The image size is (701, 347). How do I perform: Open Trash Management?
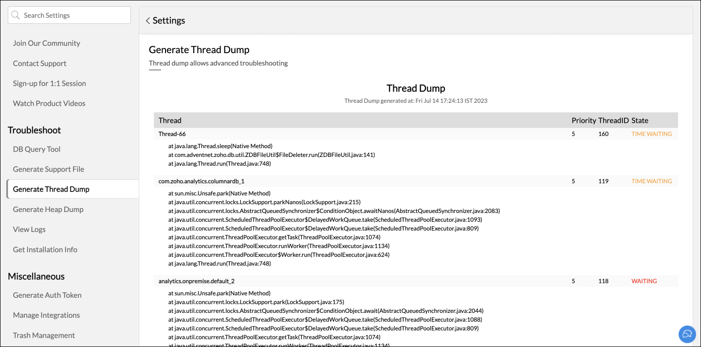tap(44, 335)
